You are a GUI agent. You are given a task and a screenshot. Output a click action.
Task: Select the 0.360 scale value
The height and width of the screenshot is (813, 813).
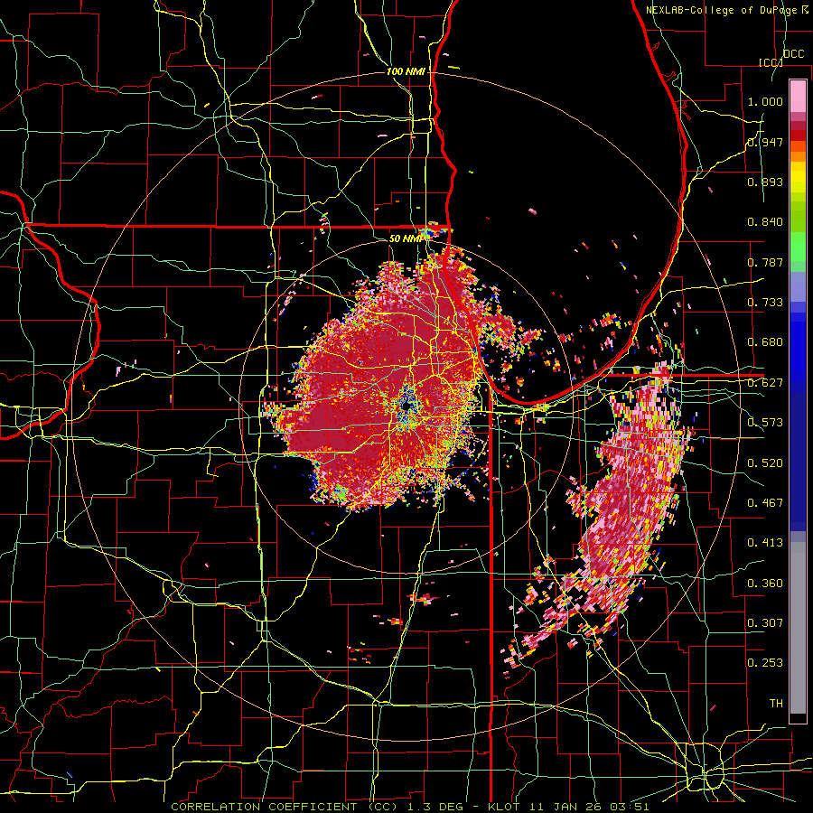tap(765, 583)
